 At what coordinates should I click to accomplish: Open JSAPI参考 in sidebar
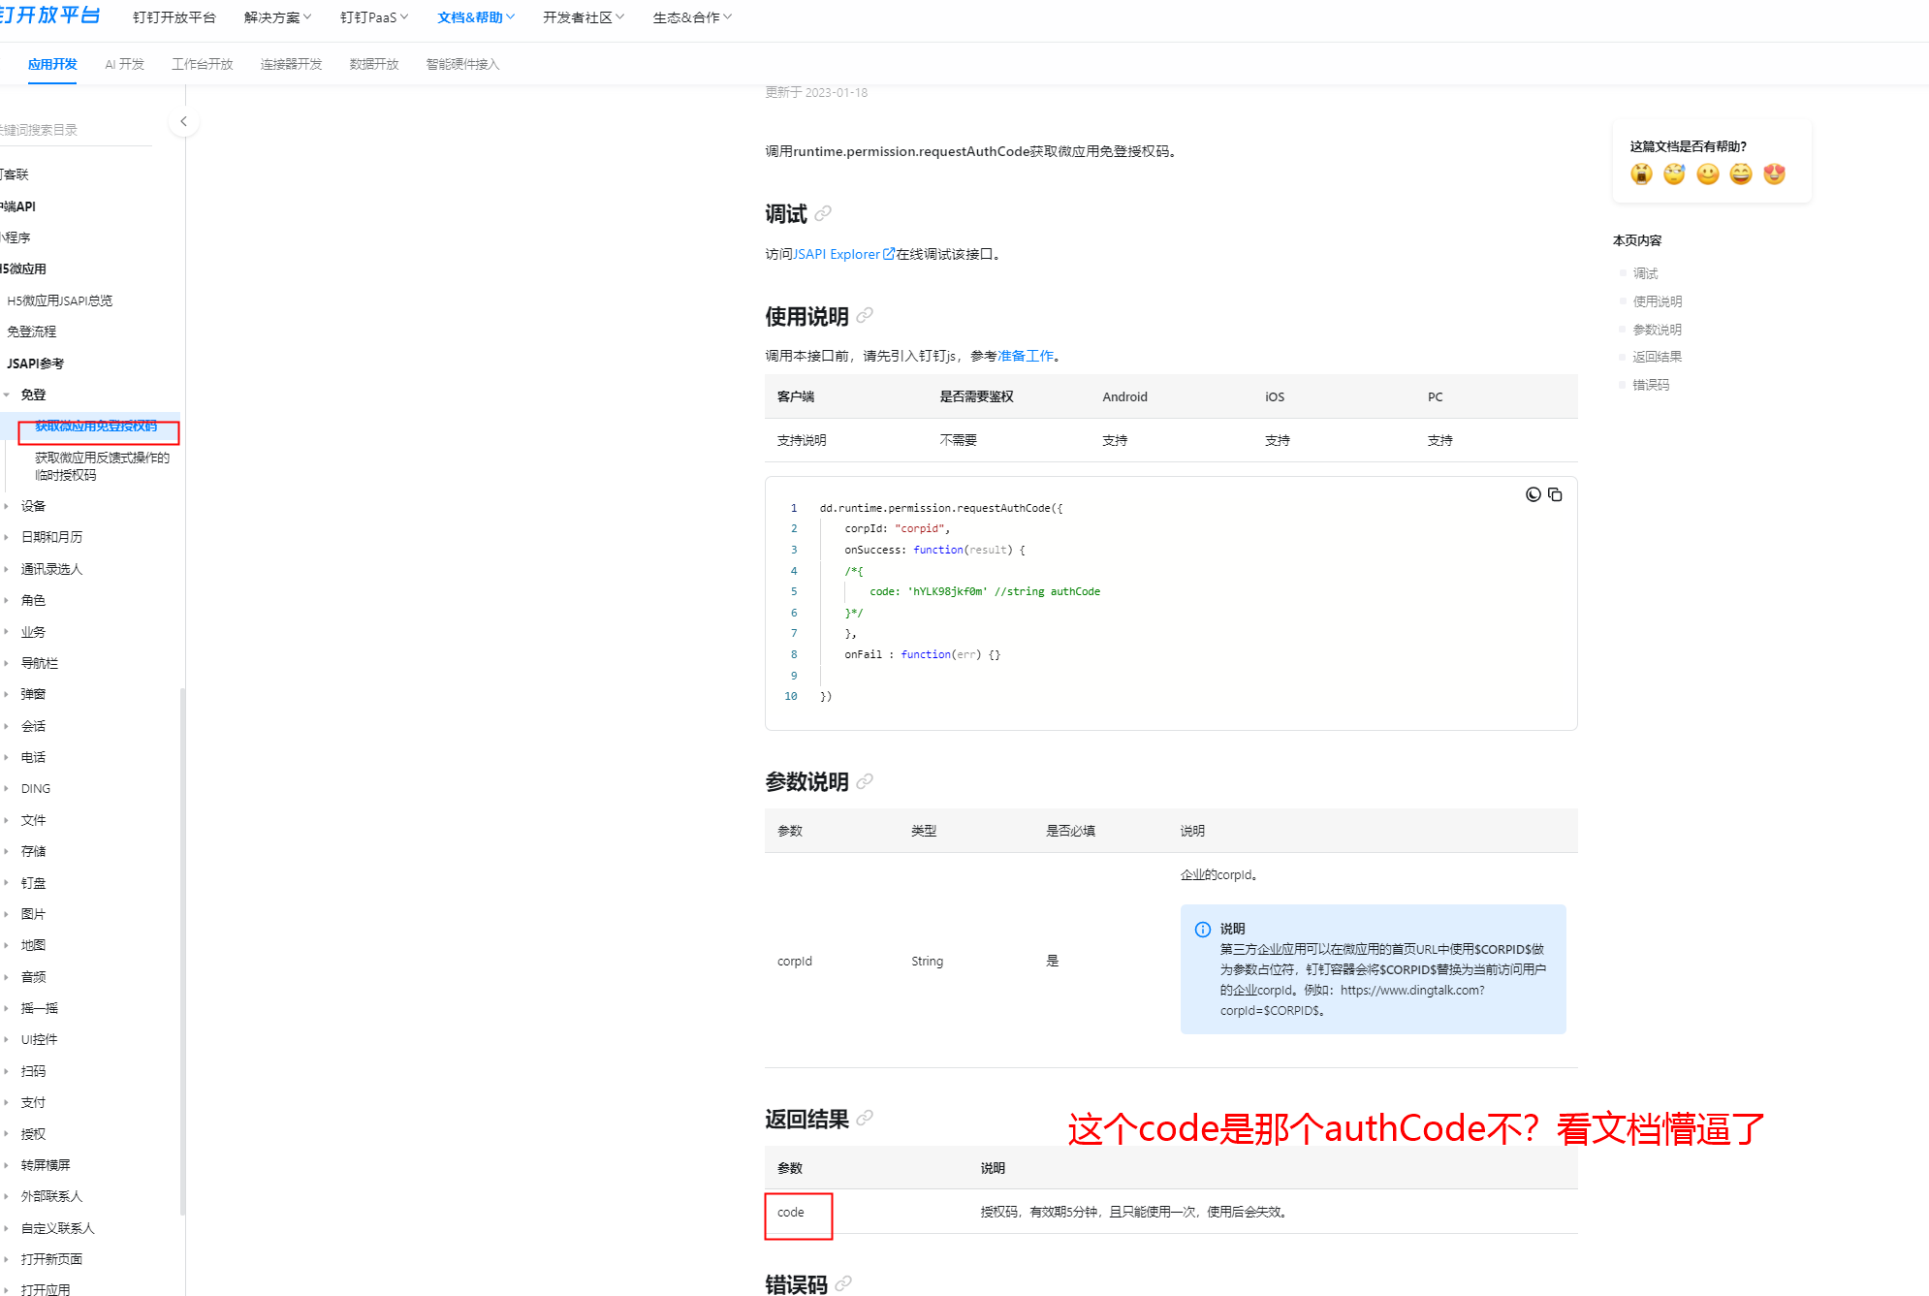[x=36, y=364]
